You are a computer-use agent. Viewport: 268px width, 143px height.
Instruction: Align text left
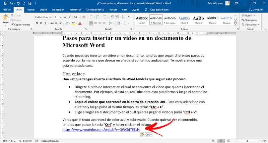click(x=91, y=23)
